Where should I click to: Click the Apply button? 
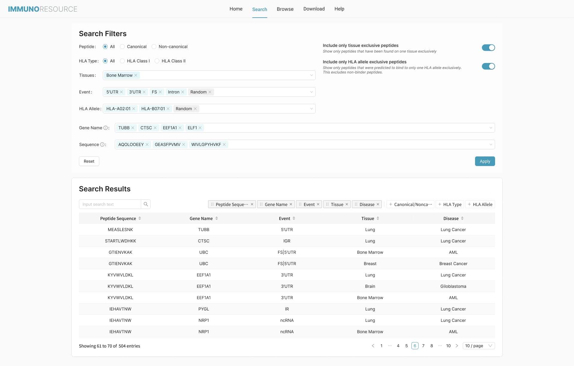(x=485, y=161)
